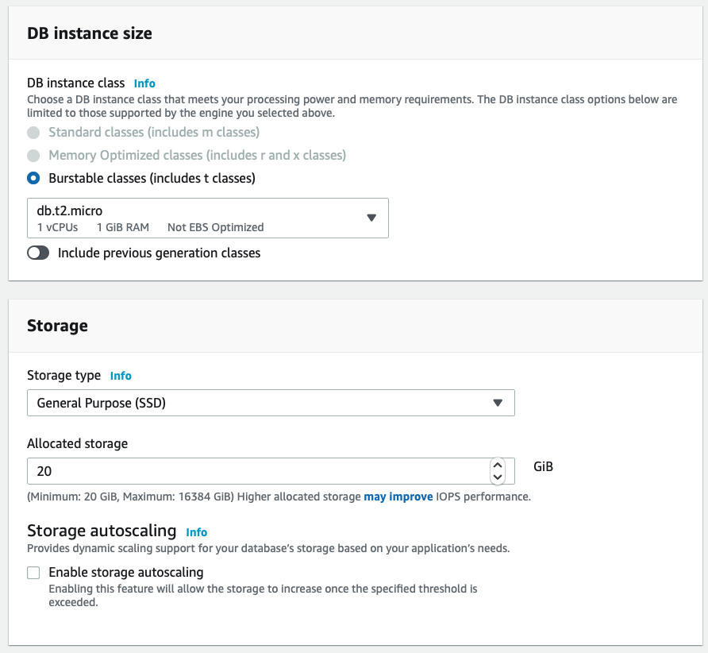This screenshot has width=708, height=653.
Task: Open the db.t2.micro instance class dropdown
Action: pos(206,218)
